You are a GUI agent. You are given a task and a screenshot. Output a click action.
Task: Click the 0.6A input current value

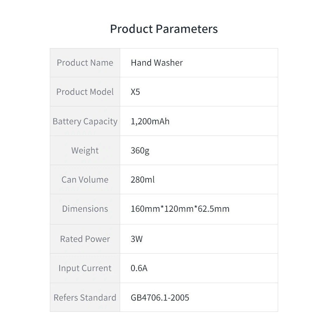point(139,268)
